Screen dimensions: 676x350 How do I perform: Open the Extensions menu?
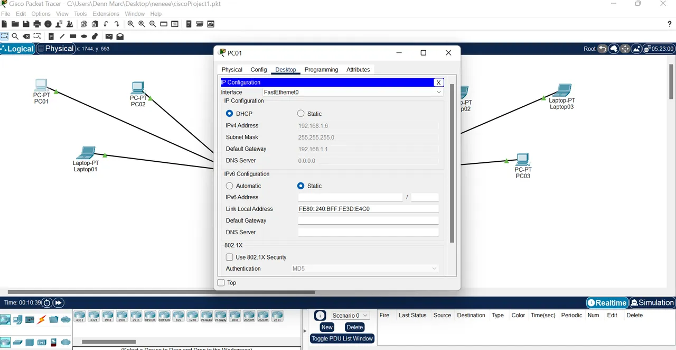coord(106,14)
